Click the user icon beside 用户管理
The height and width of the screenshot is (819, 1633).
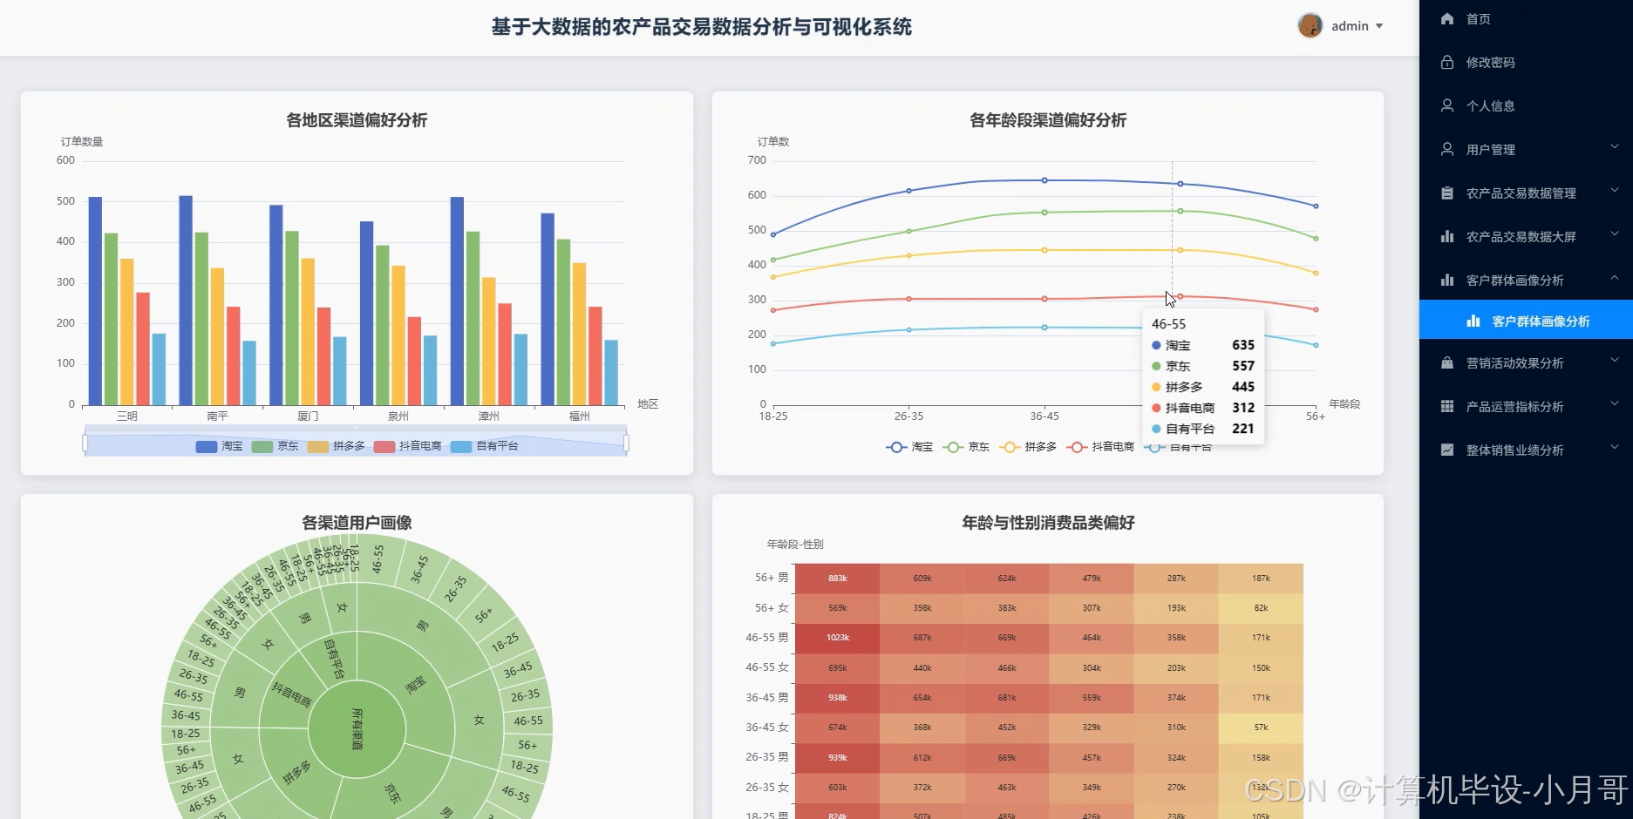click(1447, 149)
